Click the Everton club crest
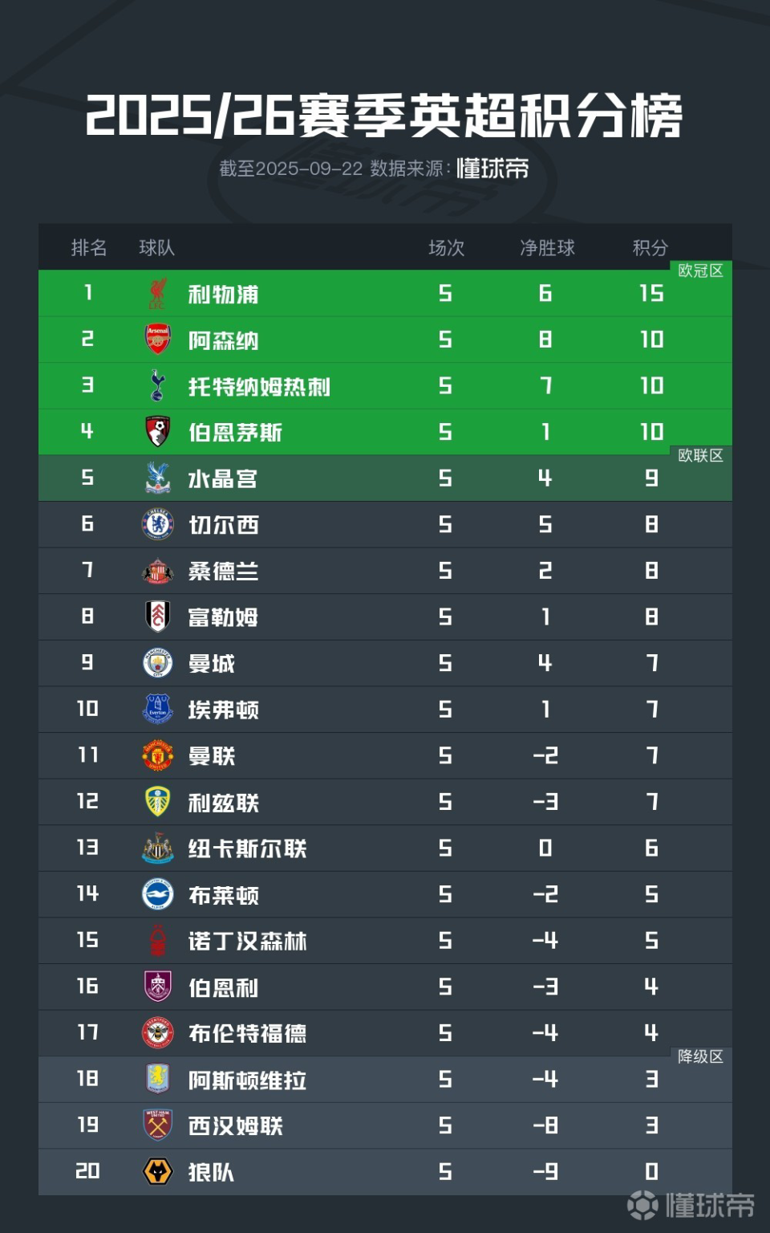The image size is (770, 1233). pos(158,710)
